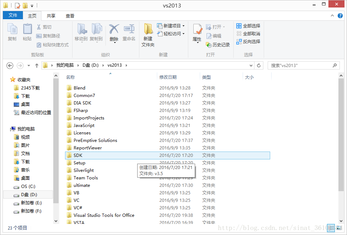Expand breadcrumb arrow after D盘 (D:)
The height and width of the screenshot is (235, 347).
point(103,65)
